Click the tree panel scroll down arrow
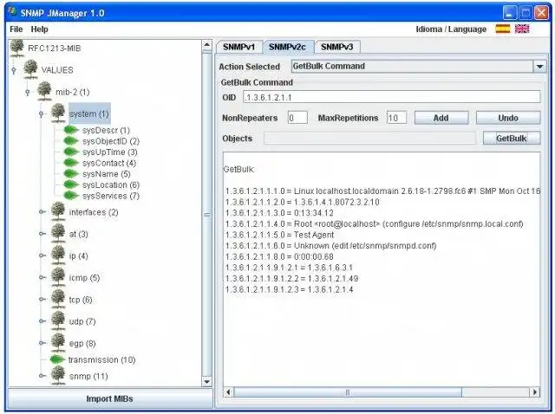This screenshot has height=414, width=555. (207, 381)
